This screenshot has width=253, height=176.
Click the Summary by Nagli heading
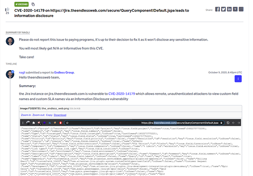point(18,33)
